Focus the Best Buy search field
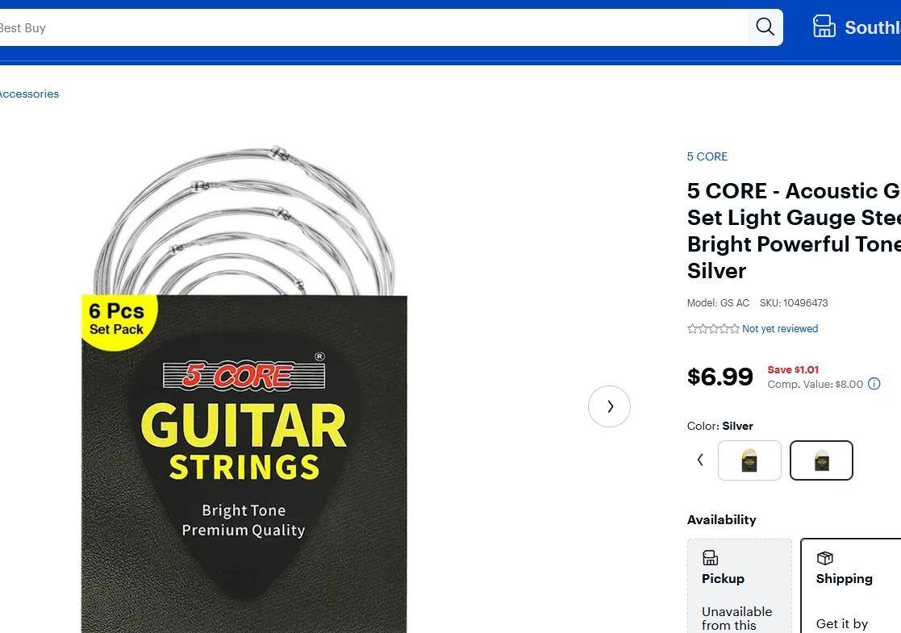This screenshot has width=901, height=633. (371, 27)
